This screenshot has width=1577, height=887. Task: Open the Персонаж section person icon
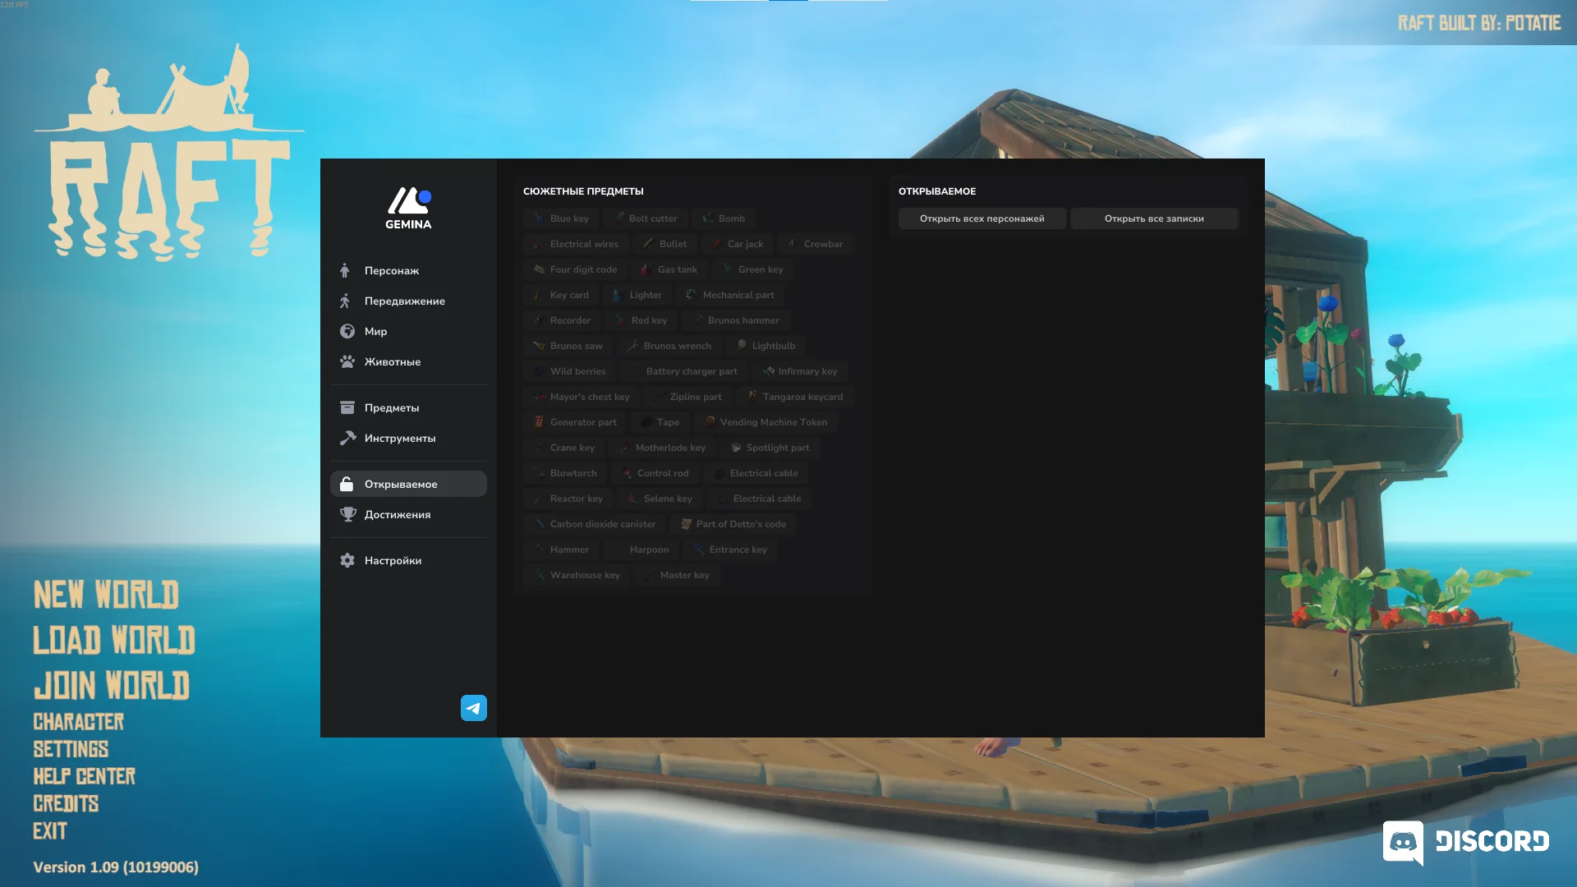click(x=345, y=270)
